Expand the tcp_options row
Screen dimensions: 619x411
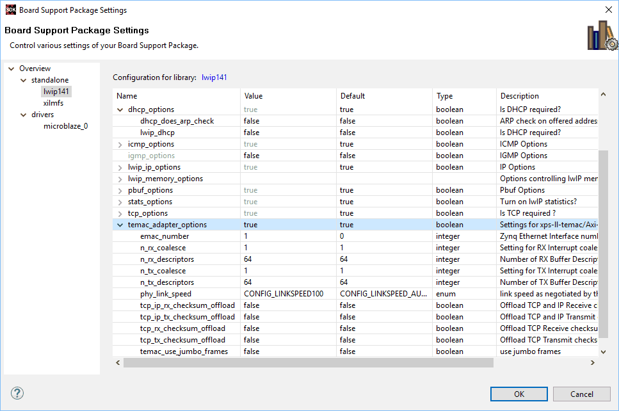(x=120, y=213)
